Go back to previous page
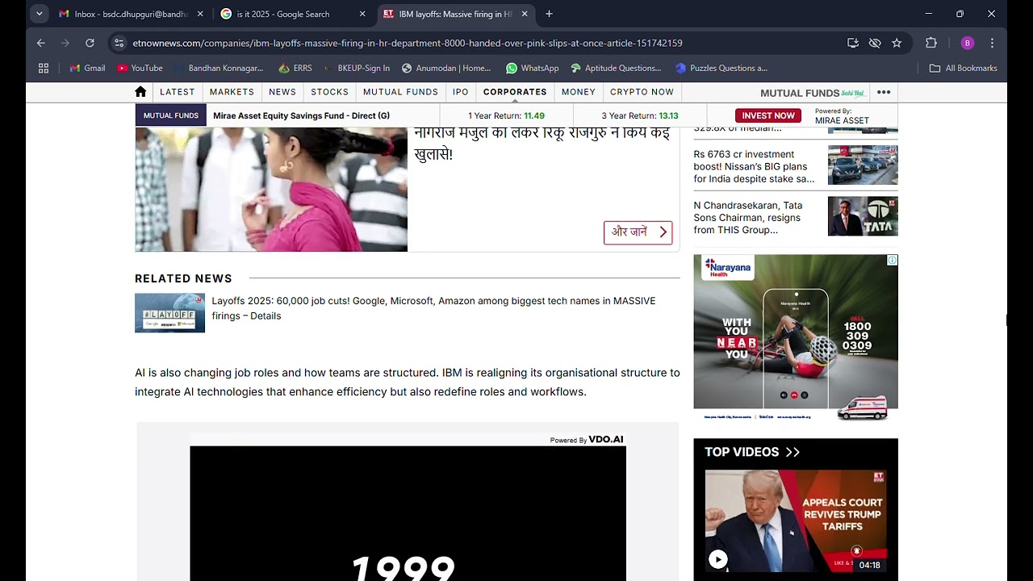This screenshot has width=1033, height=581. (x=41, y=43)
